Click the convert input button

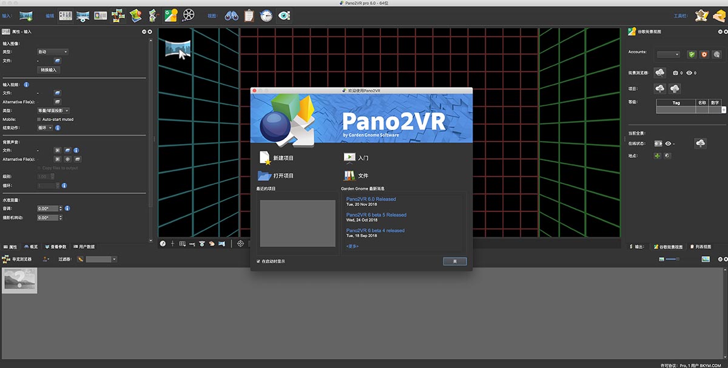pos(49,70)
